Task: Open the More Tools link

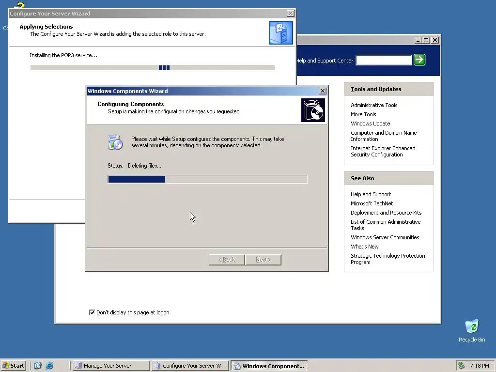Action: pyautogui.click(x=363, y=114)
